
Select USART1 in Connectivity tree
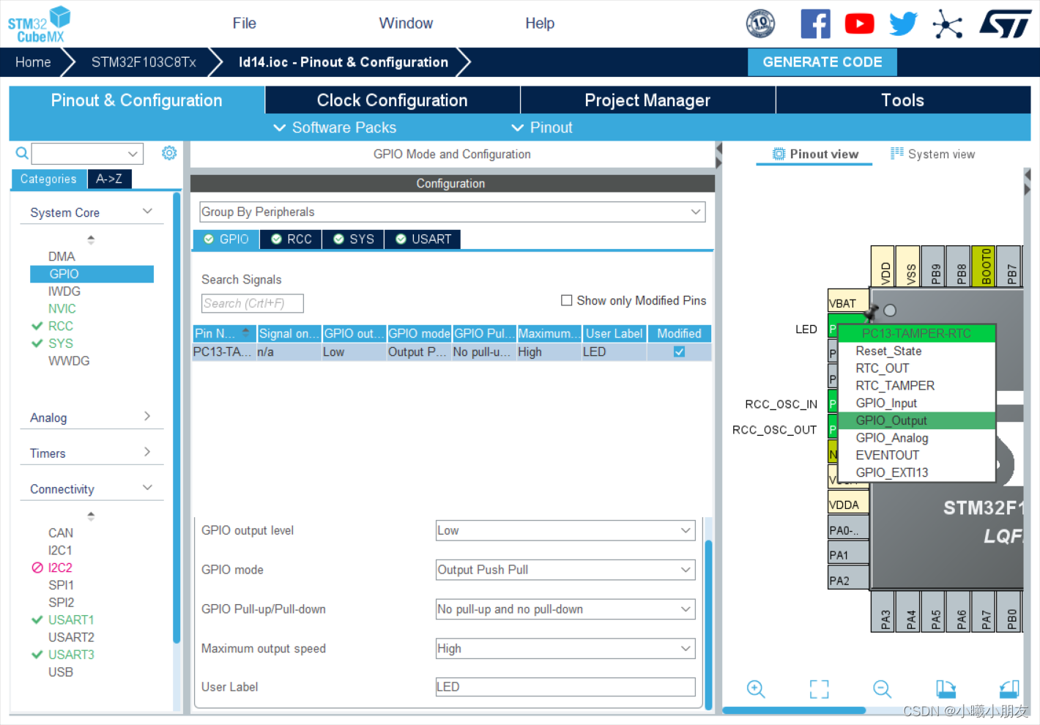pos(71,620)
